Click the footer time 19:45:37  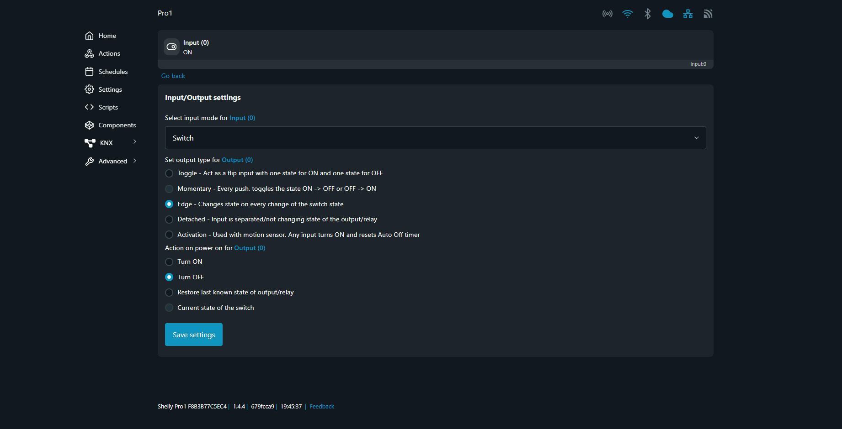tap(291, 406)
